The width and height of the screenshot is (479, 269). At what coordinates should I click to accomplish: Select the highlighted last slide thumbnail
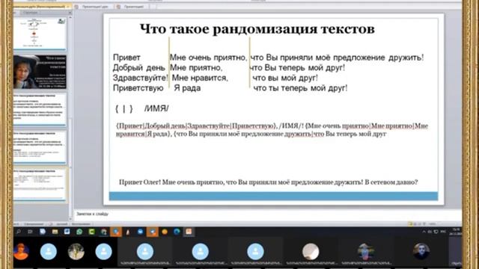40,185
